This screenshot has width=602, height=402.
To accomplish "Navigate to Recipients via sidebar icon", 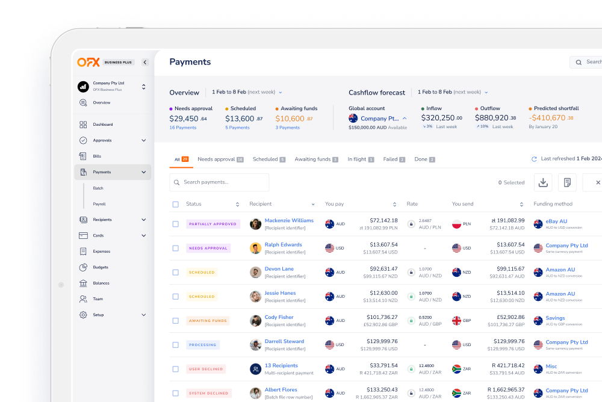I will [x=102, y=220].
